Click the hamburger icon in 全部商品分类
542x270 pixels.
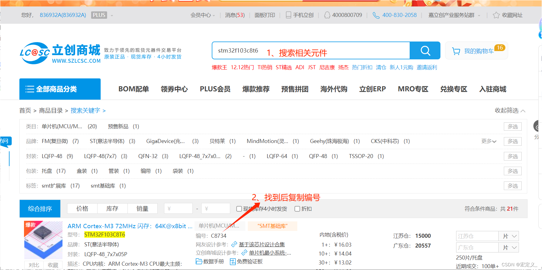[x=30, y=89]
